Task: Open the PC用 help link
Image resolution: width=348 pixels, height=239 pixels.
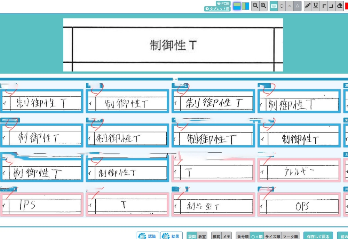Action: pyautogui.click(x=223, y=3)
